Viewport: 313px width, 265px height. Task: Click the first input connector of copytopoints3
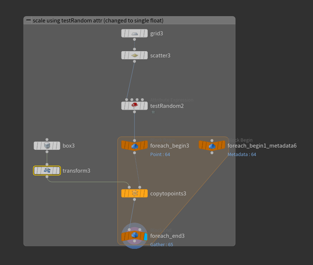click(129, 187)
